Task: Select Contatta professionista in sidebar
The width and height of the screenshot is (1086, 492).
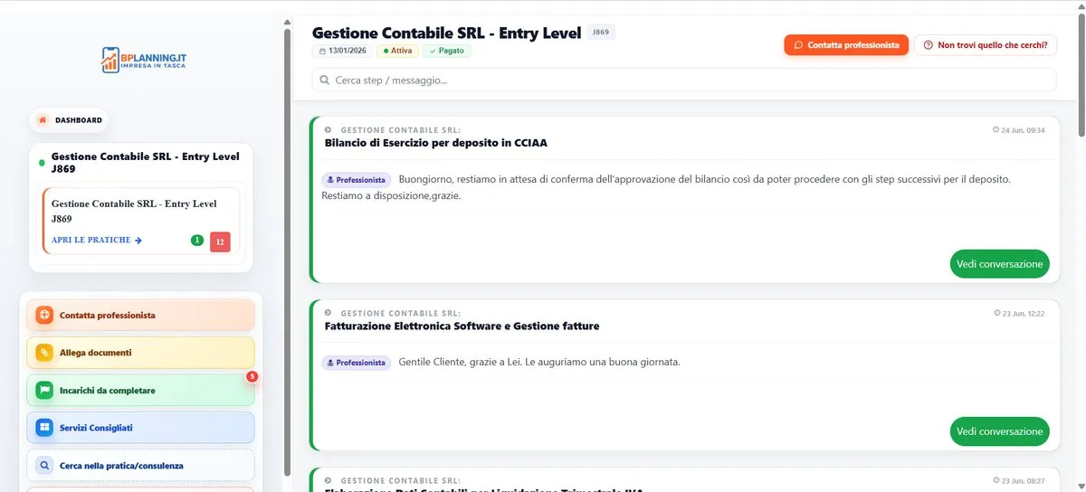Action: pyautogui.click(x=140, y=315)
